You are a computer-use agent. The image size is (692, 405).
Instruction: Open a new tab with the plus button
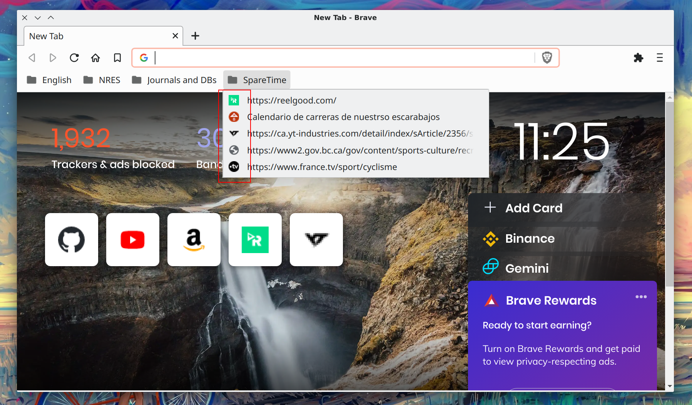(x=195, y=36)
